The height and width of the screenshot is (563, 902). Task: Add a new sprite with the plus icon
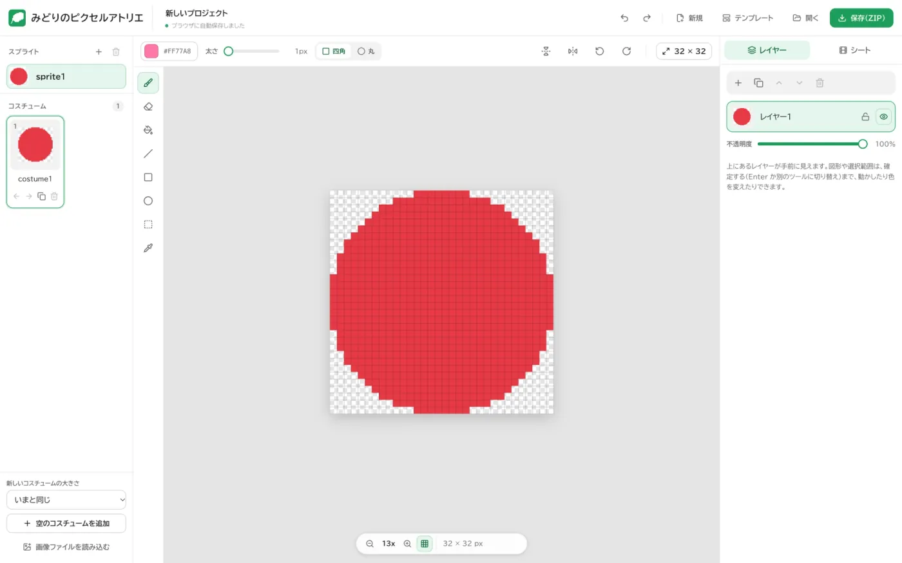click(99, 51)
